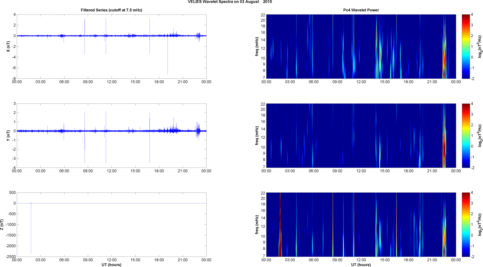Click the top spectrogram's colorbar

(x=466, y=46)
